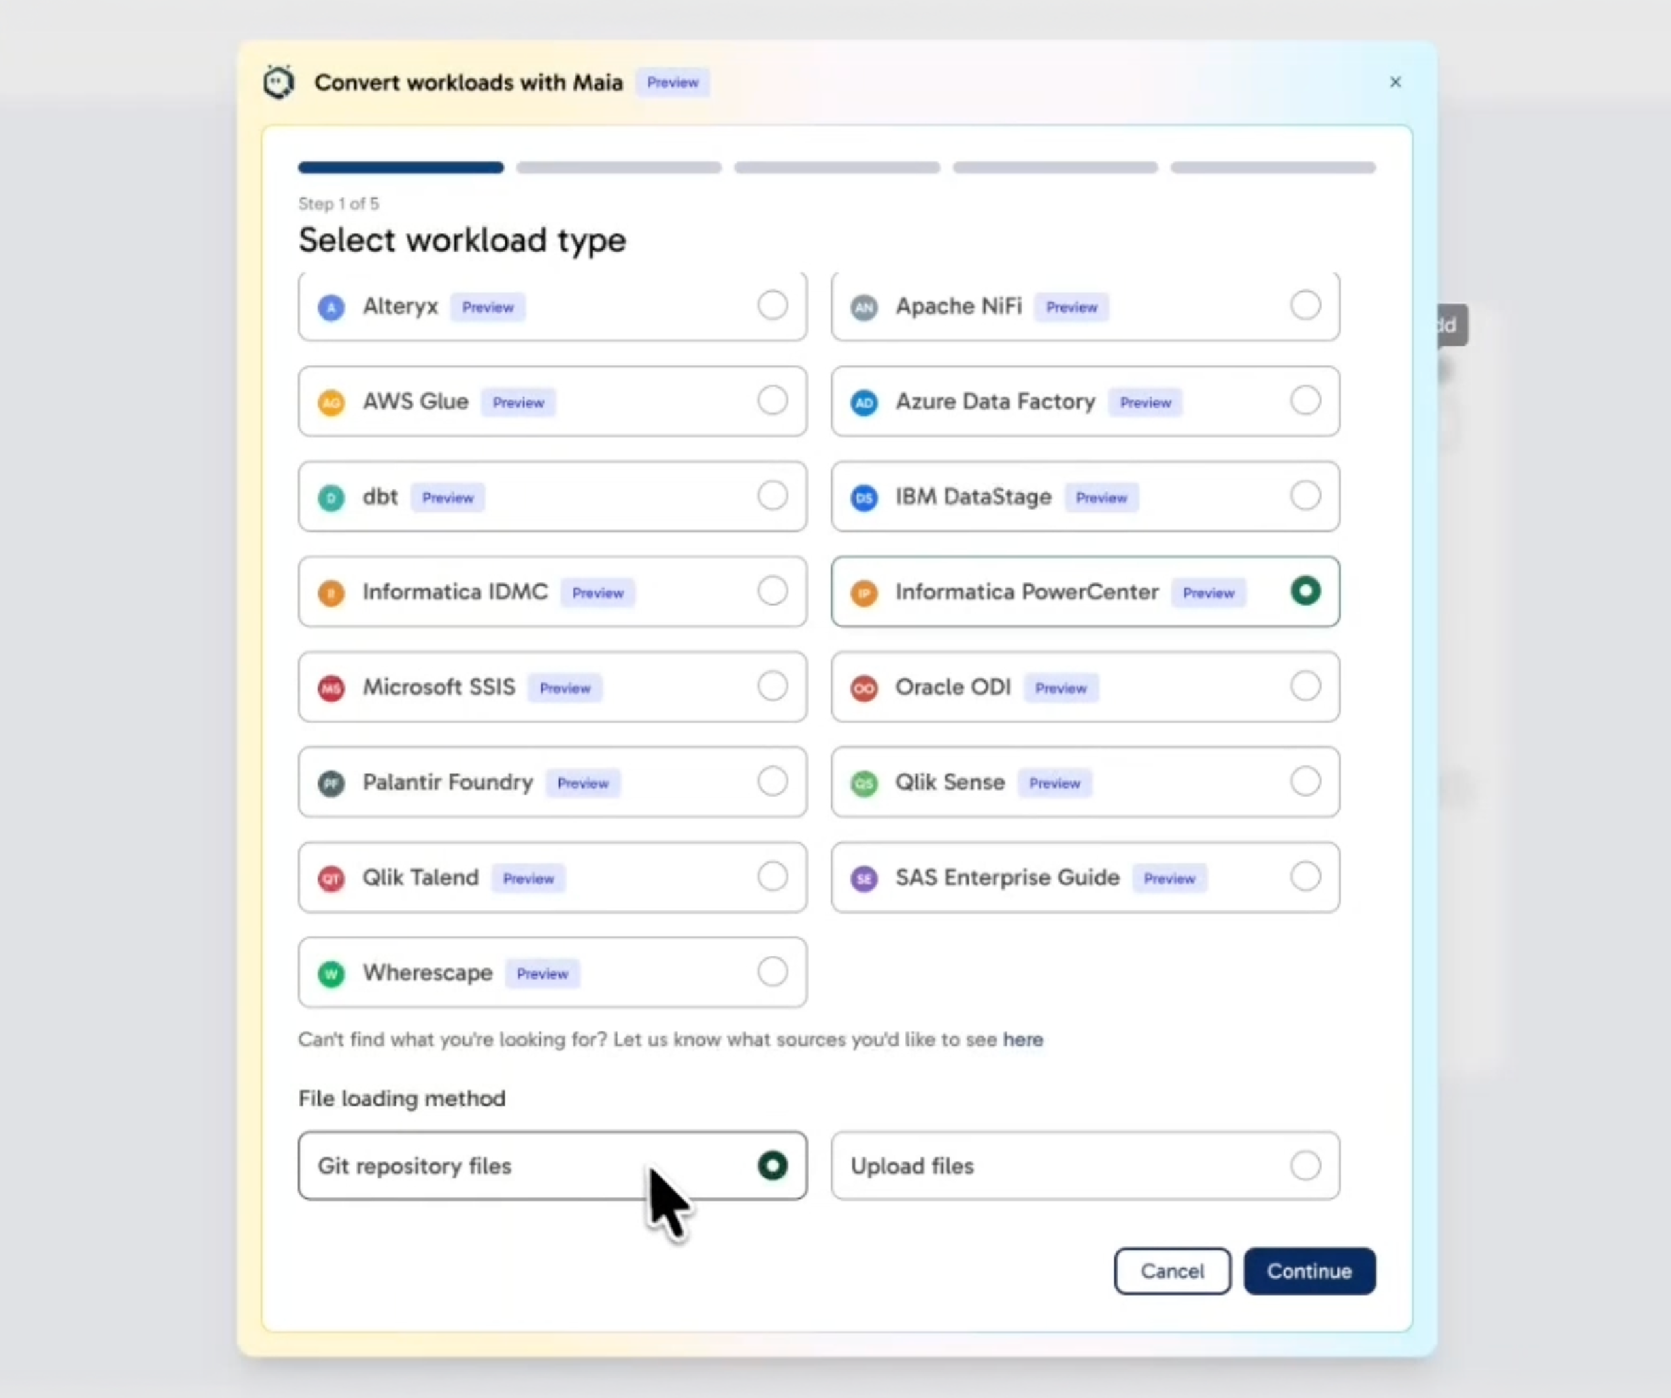The height and width of the screenshot is (1398, 1671).
Task: Choose Upload files loading method
Action: click(x=1305, y=1166)
